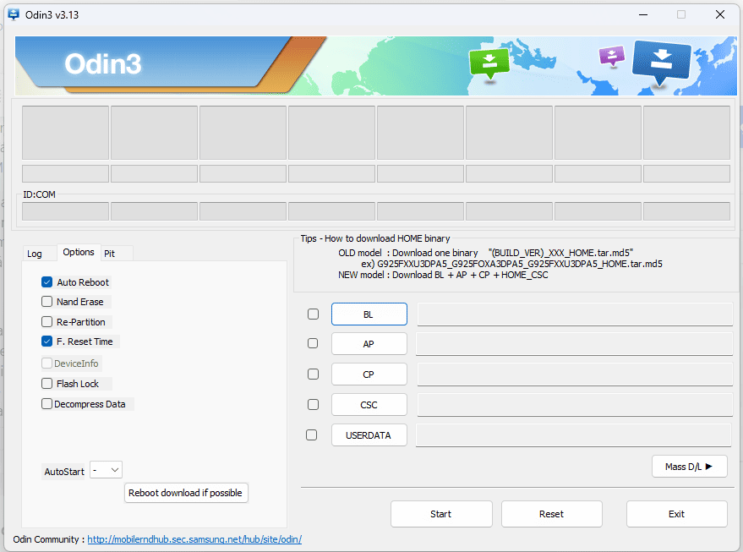Uncheck the F. Reset Time option
The width and height of the screenshot is (743, 552).
[x=46, y=341]
